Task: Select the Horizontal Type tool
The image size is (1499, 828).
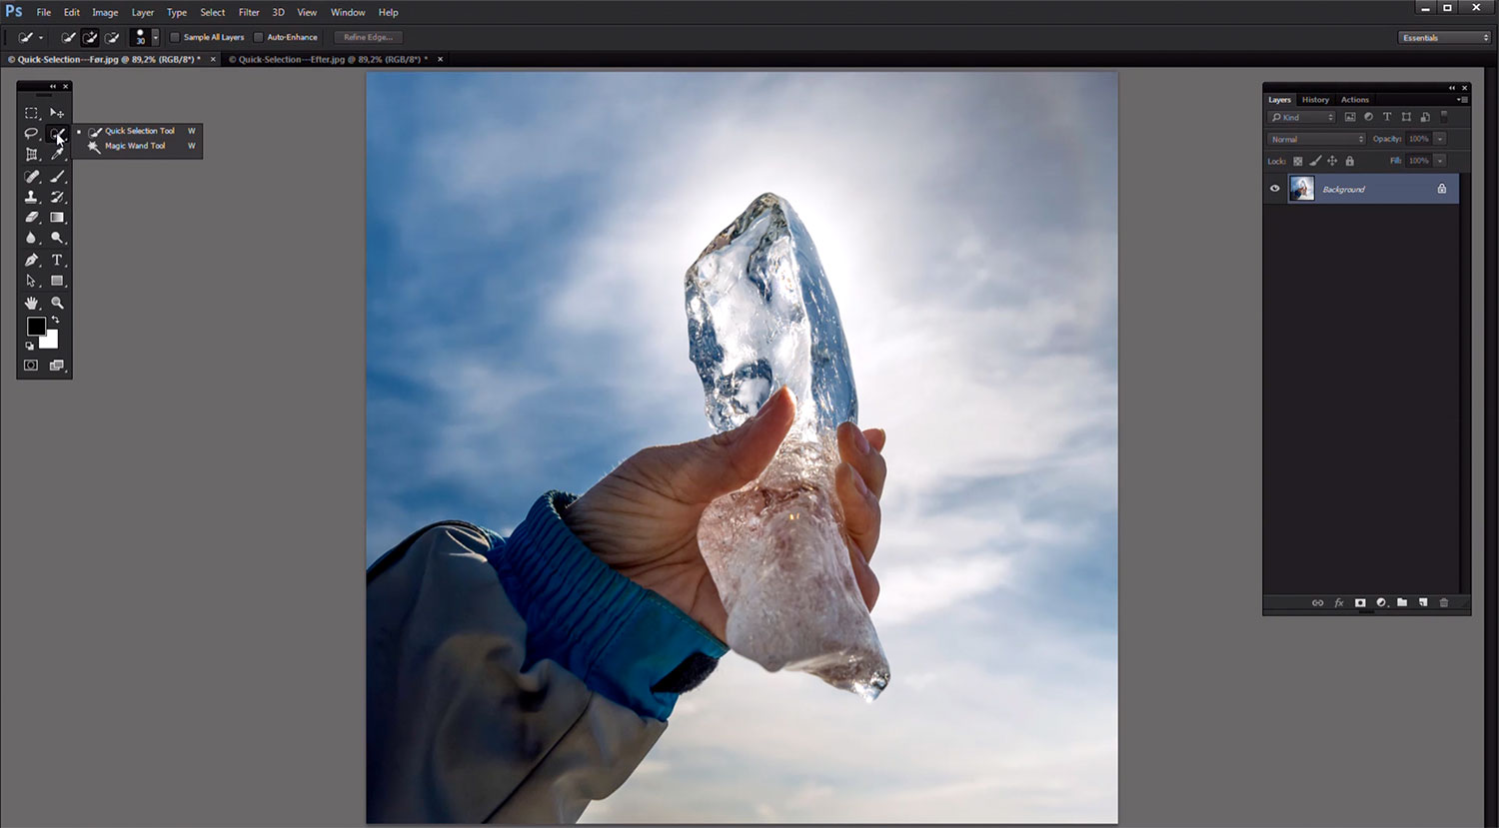Action: [x=57, y=260]
